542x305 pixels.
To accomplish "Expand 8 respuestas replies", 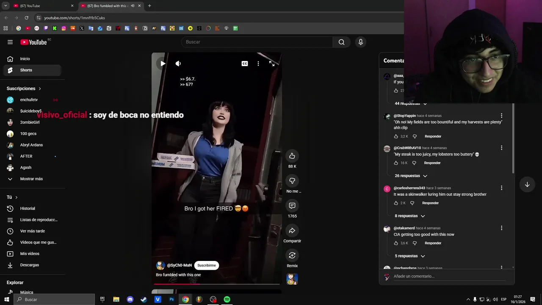I will click(409, 216).
